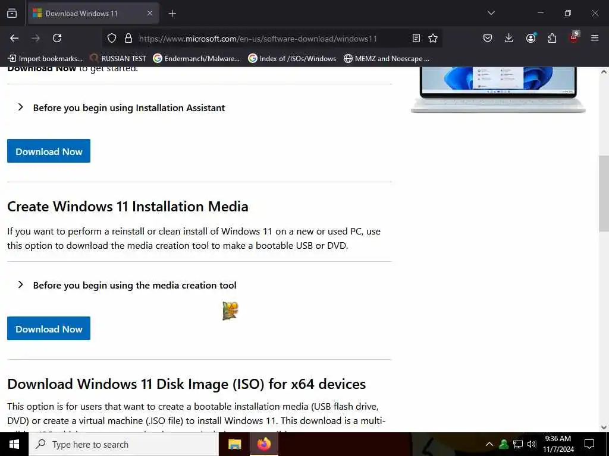
Task: Open the Downloads panel
Action: click(509, 38)
